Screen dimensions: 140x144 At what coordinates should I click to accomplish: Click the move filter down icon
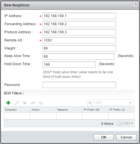tap(41, 103)
